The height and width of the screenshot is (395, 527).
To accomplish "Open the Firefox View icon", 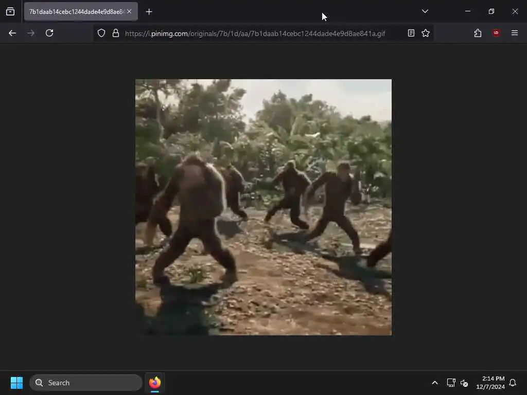I will (10, 12).
